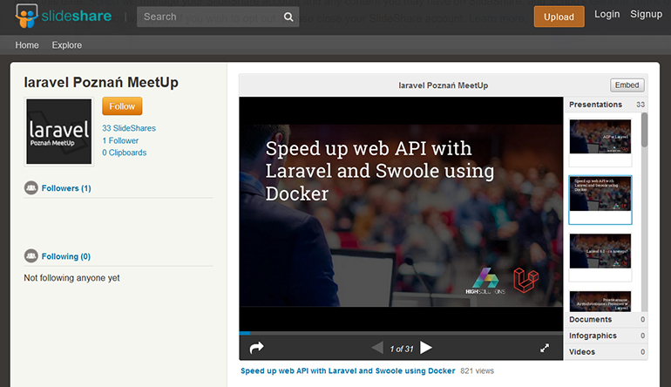
Task: Open the Laravel 6.0 presentation thumbnail
Action: click(600, 257)
